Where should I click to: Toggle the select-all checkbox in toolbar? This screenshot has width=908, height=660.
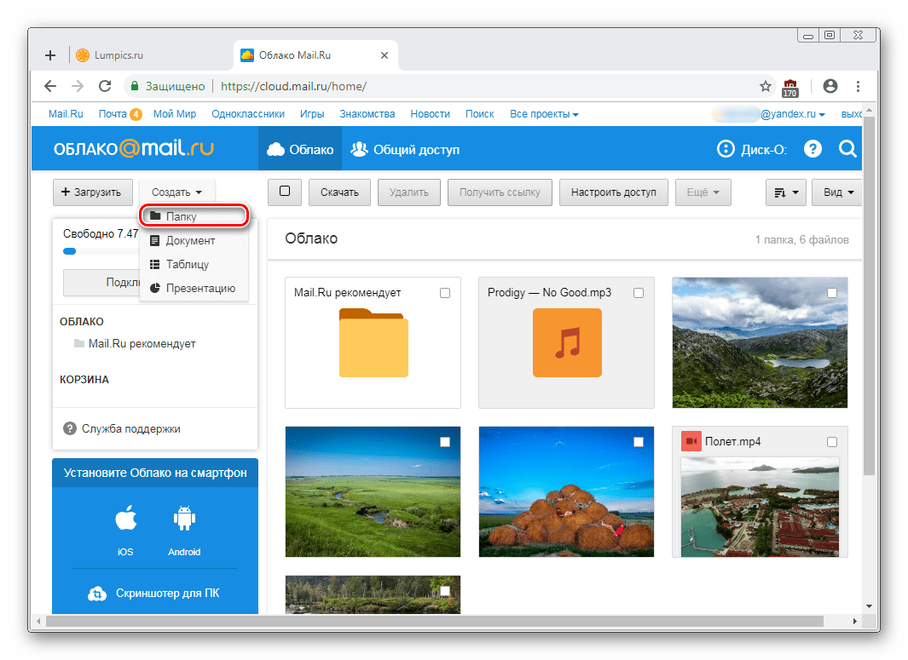coord(285,192)
